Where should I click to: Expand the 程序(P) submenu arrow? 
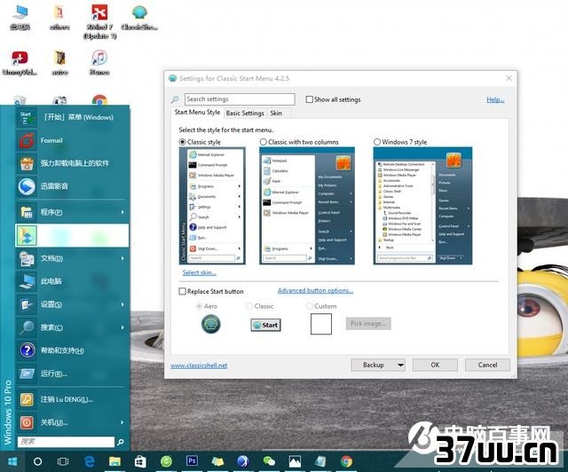click(122, 212)
